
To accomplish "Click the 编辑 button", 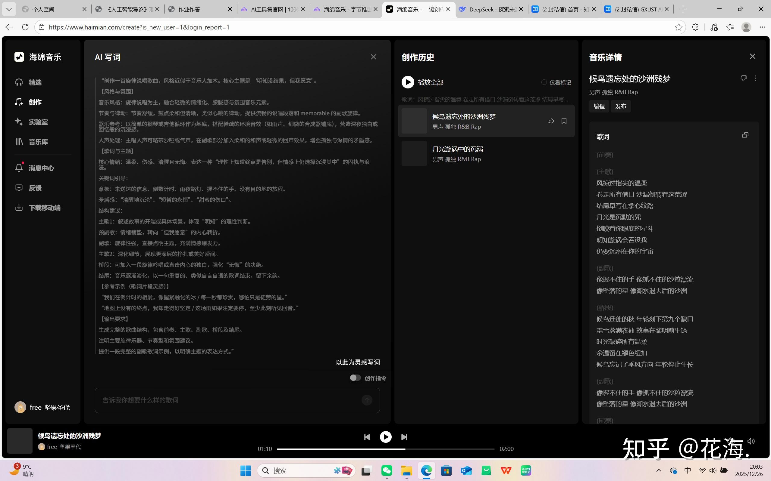I will click(599, 106).
